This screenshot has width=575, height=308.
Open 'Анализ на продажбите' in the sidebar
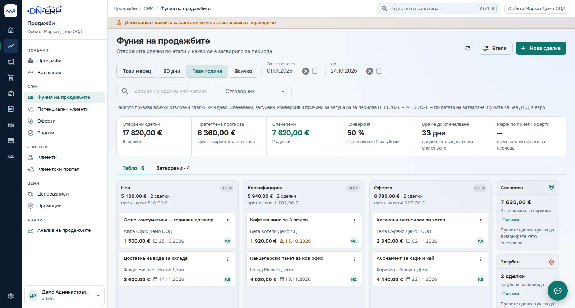click(x=64, y=230)
